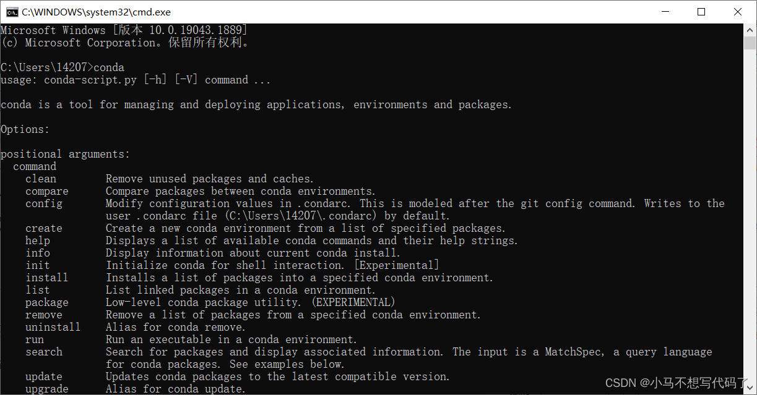757x395 pixels.
Task: Click the 'conda' command after the prompt
Action: [109, 67]
